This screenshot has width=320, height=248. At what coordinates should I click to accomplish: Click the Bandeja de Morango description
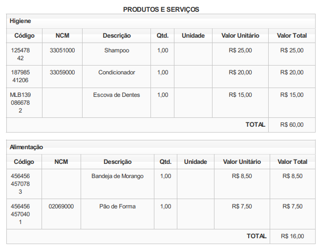pos(117,176)
